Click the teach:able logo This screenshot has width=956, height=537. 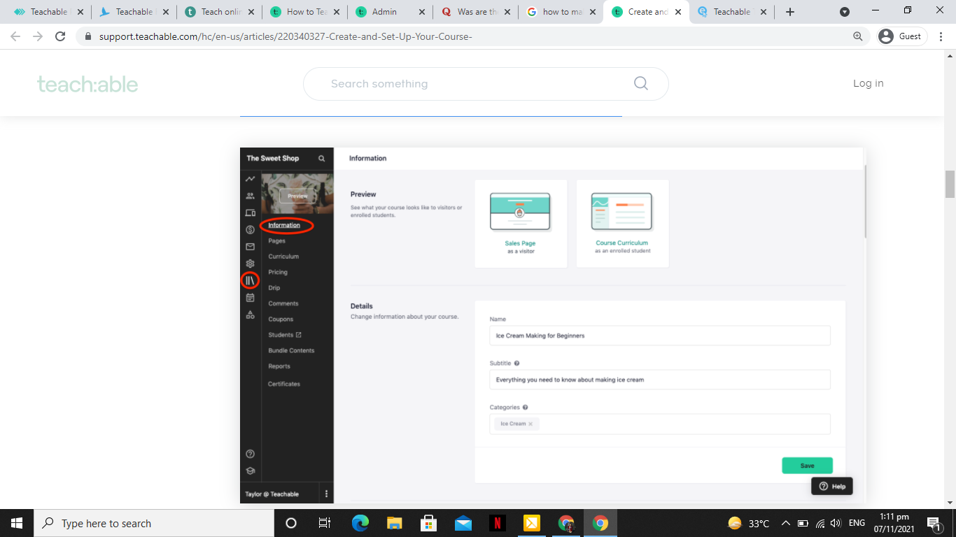click(x=87, y=85)
